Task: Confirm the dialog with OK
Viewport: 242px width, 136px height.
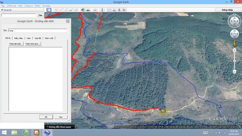Action: click(46, 117)
